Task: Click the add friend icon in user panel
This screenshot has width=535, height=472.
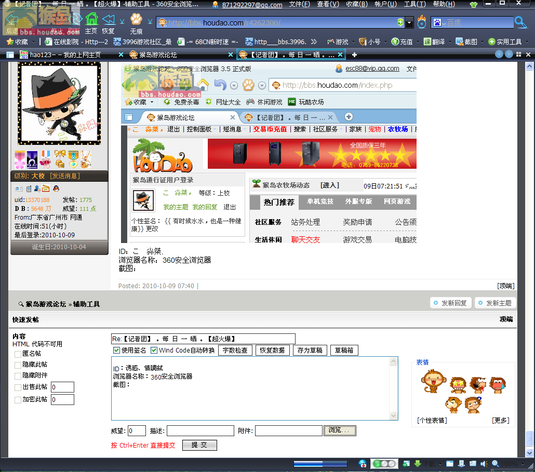Action: click(x=37, y=188)
